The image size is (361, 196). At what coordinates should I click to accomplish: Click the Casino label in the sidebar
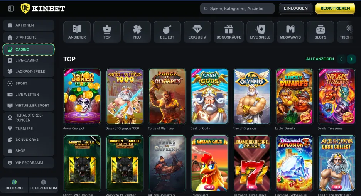pyautogui.click(x=22, y=49)
